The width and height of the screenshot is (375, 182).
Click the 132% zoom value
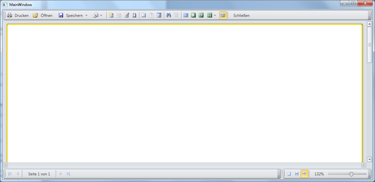tap(319, 174)
